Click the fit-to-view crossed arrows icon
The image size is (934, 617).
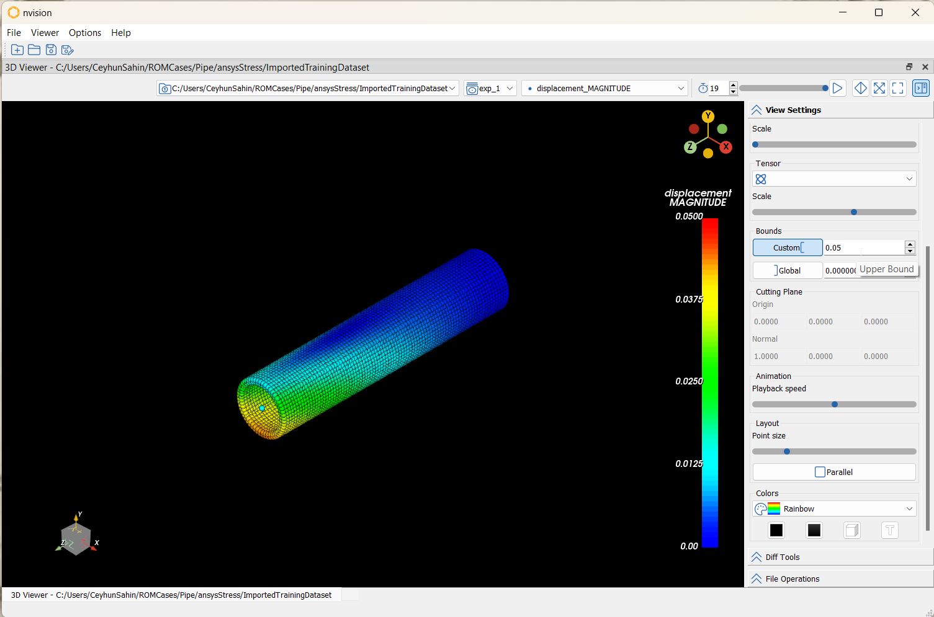(x=879, y=89)
